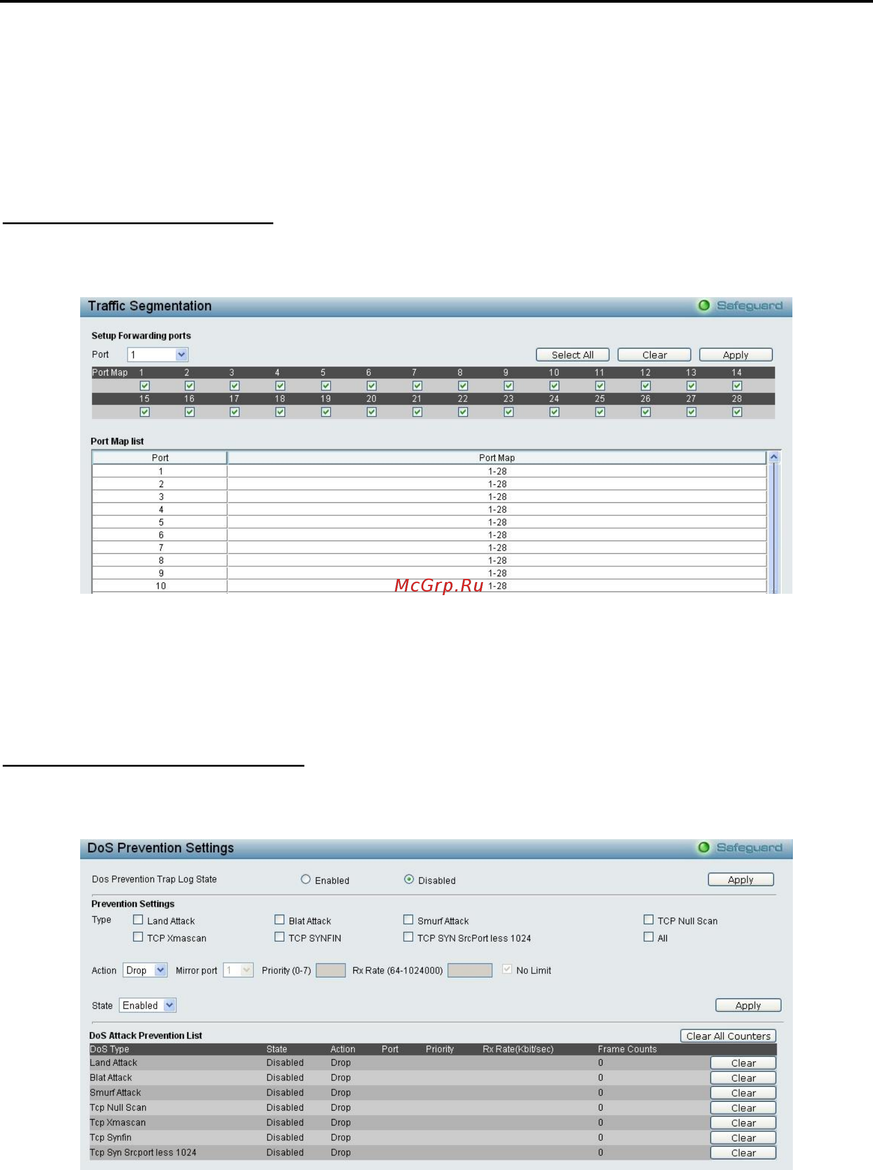Click the Safeguard icon in Traffic Segmentation
Screen dimensions: 873x1170
(x=704, y=306)
